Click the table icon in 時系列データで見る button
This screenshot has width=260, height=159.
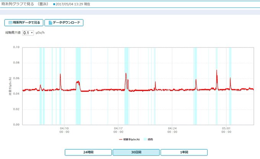click(x=10, y=23)
